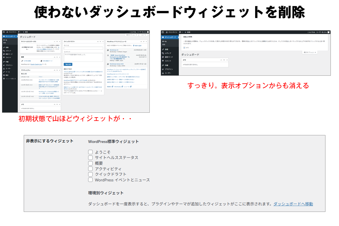Open テストサイト home in right screenshot admin bar
339x226 pixels.
click(x=172, y=32)
